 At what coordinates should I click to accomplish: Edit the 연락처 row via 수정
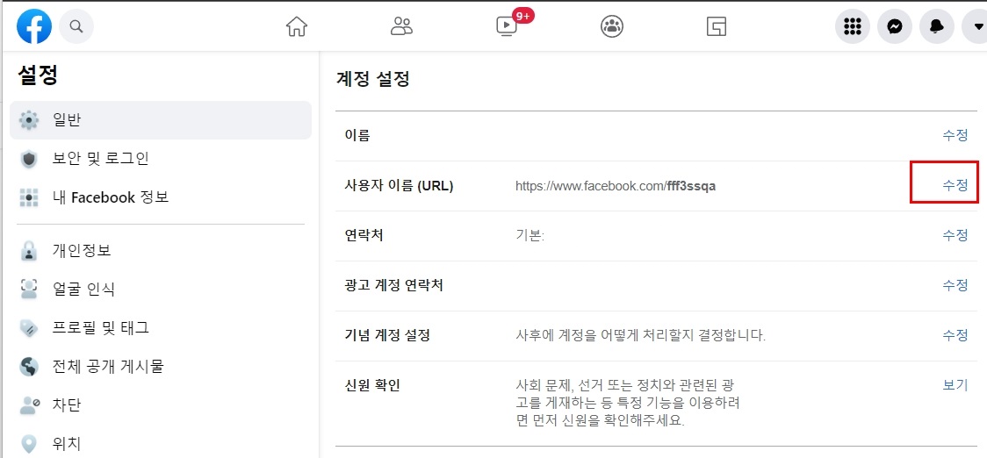pyautogui.click(x=955, y=235)
